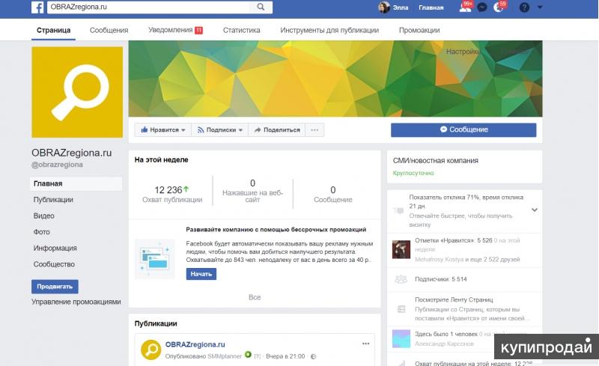
Task: Select Видео in the left sidebar
Action: [x=44, y=216]
